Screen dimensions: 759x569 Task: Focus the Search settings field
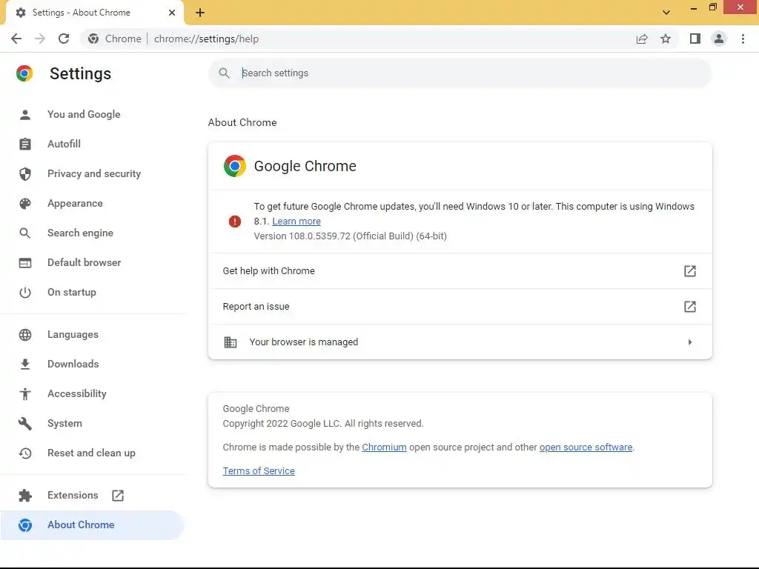coord(460,73)
